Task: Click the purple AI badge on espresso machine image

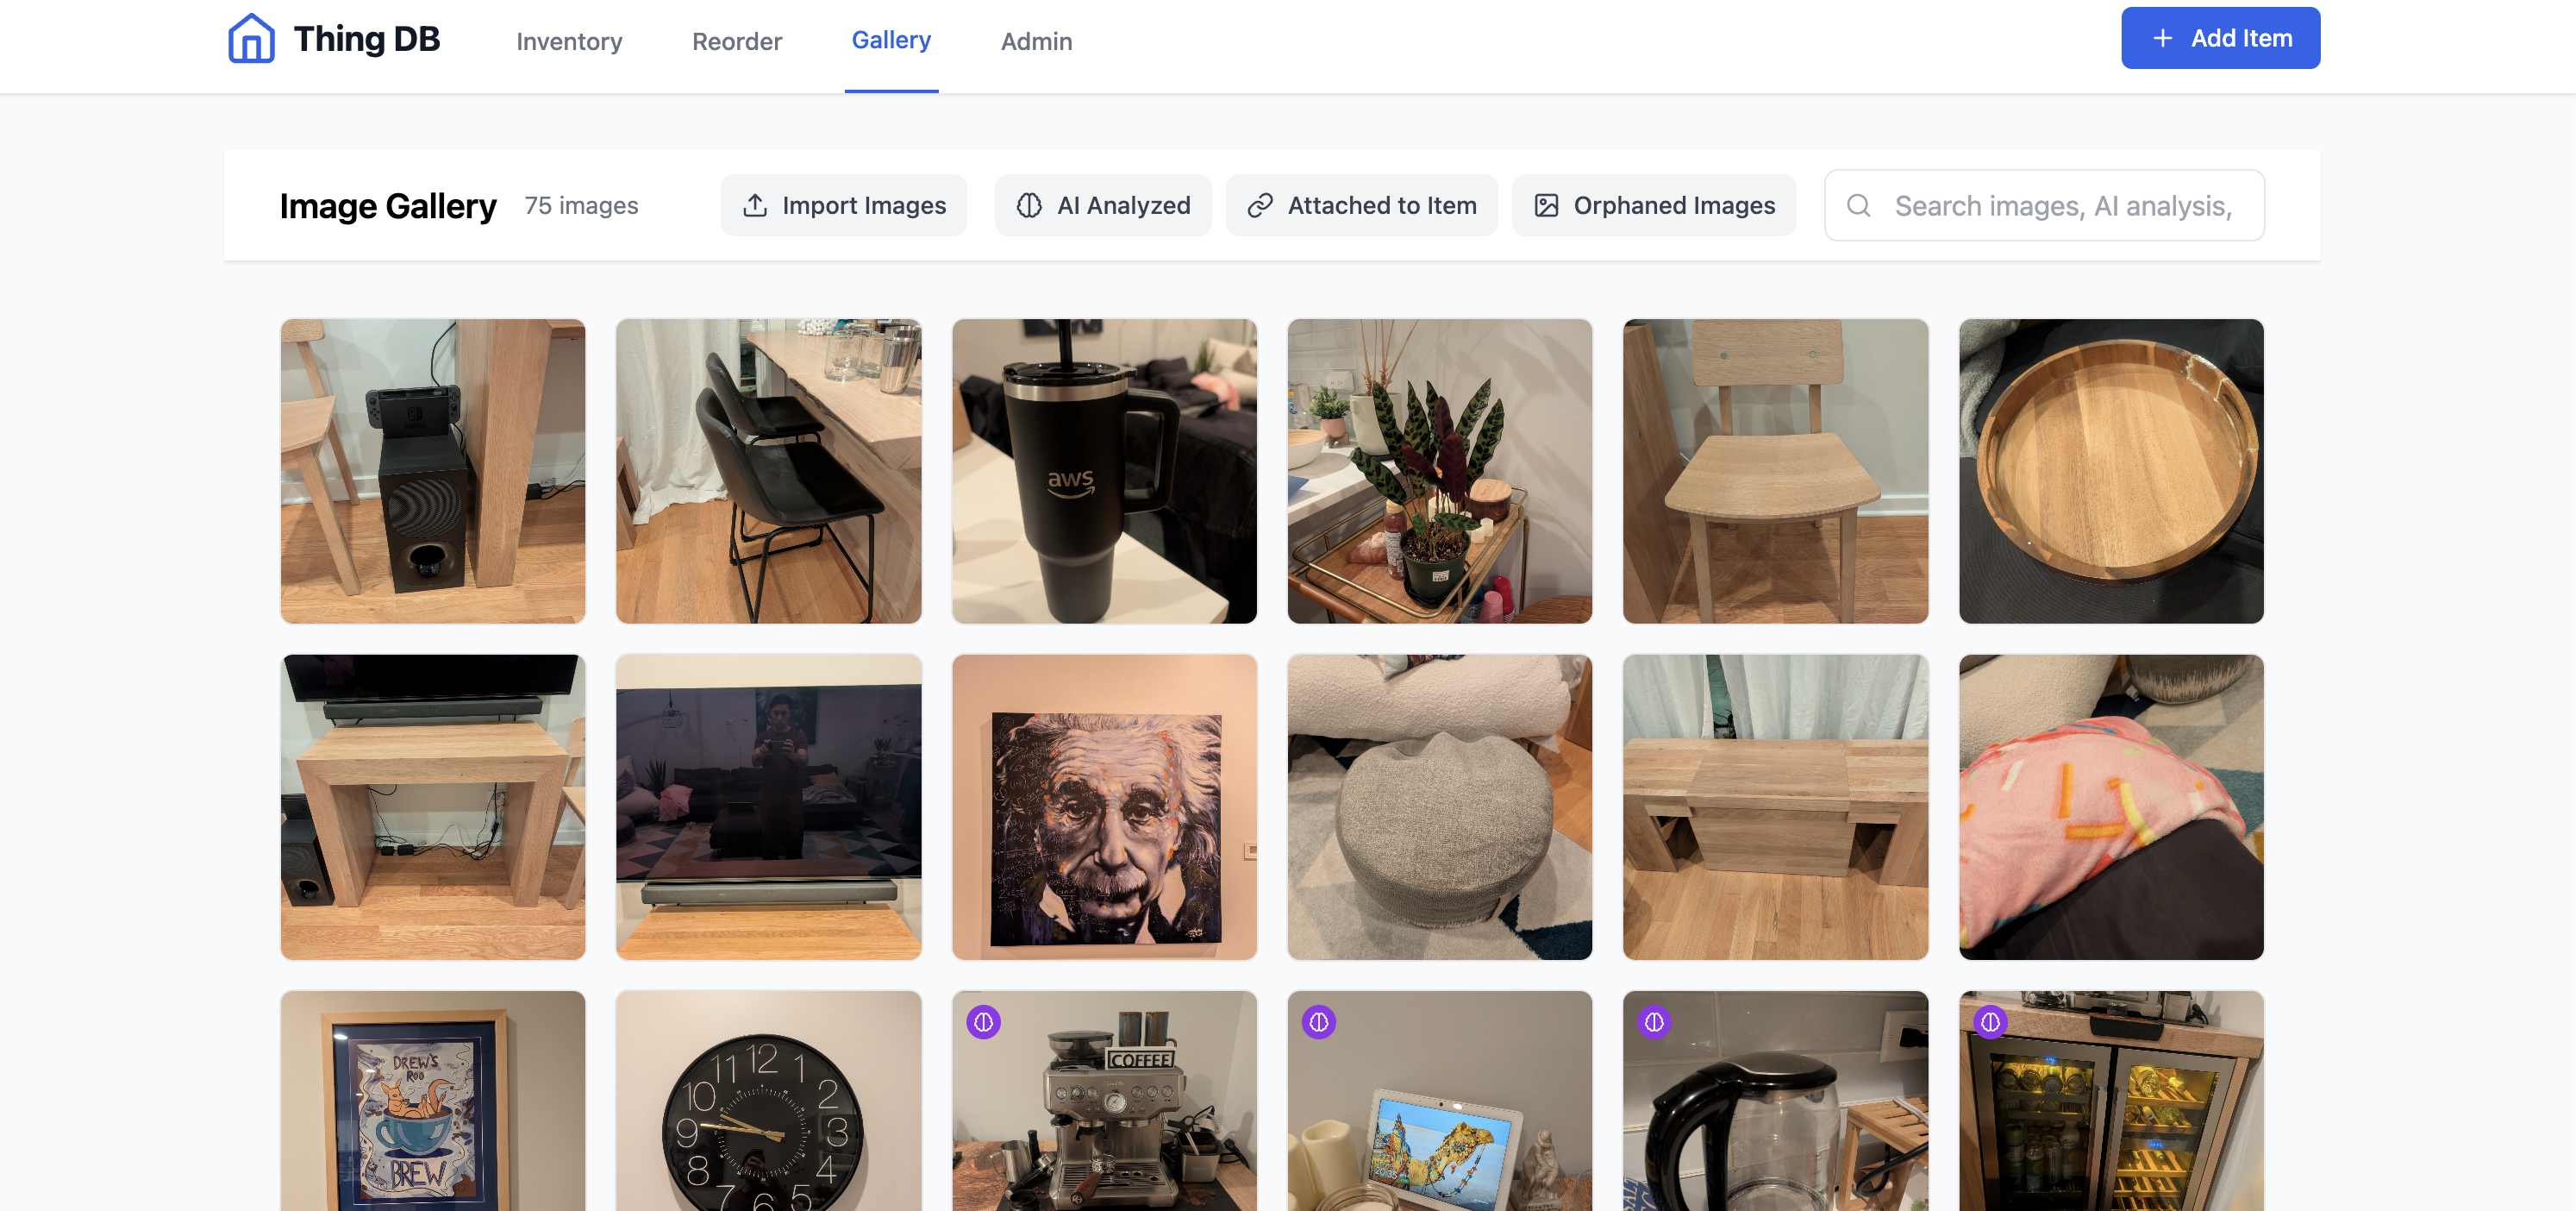Action: coord(983,1022)
